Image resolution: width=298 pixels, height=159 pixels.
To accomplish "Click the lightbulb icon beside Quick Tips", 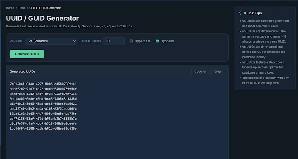I will tap(240, 13).
